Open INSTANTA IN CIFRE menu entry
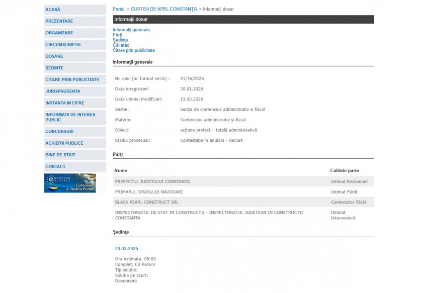Screen dimensions: 425x293 (x=65, y=103)
